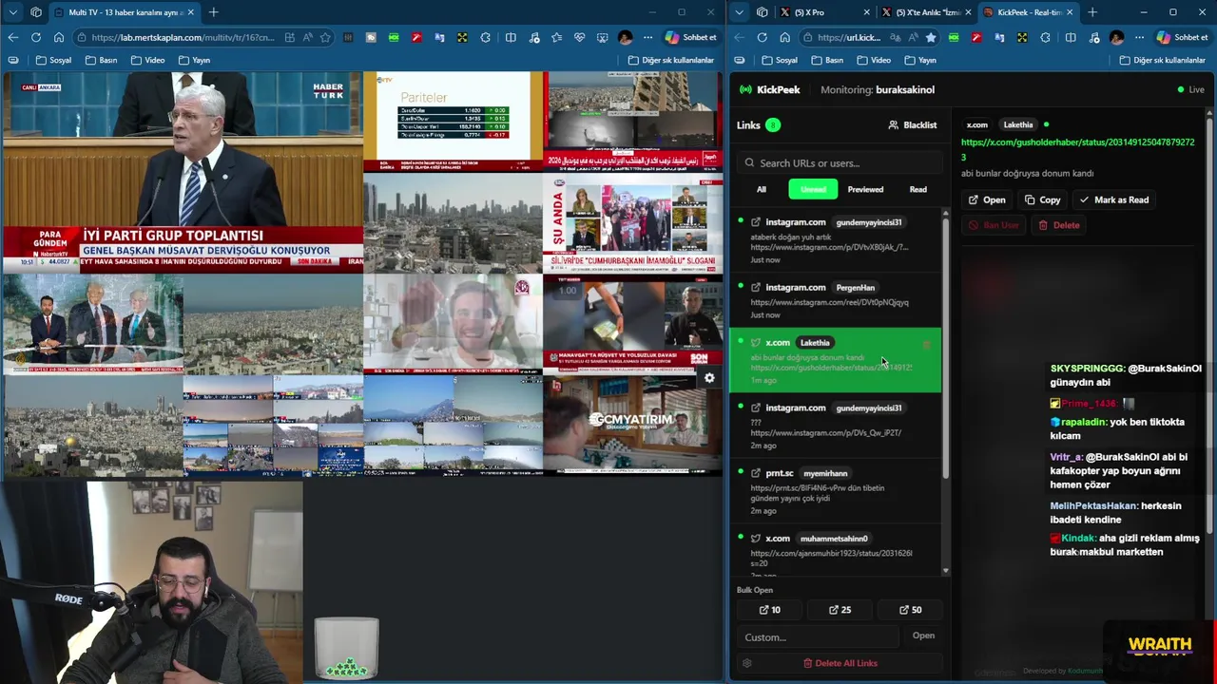
Task: Bulk open 25 links
Action: click(840, 610)
